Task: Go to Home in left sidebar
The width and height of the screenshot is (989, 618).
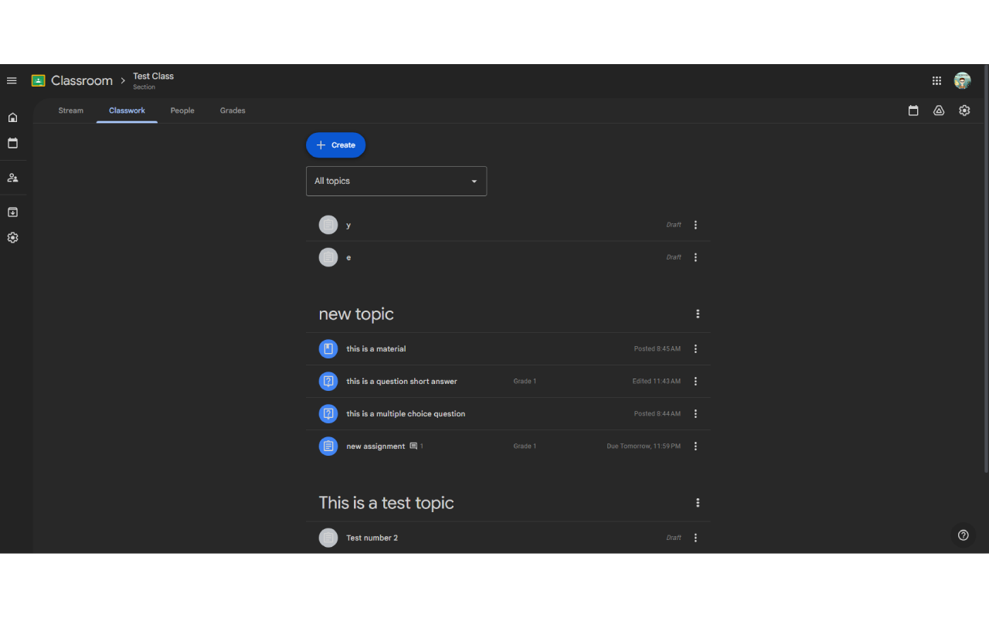Action: click(x=12, y=117)
